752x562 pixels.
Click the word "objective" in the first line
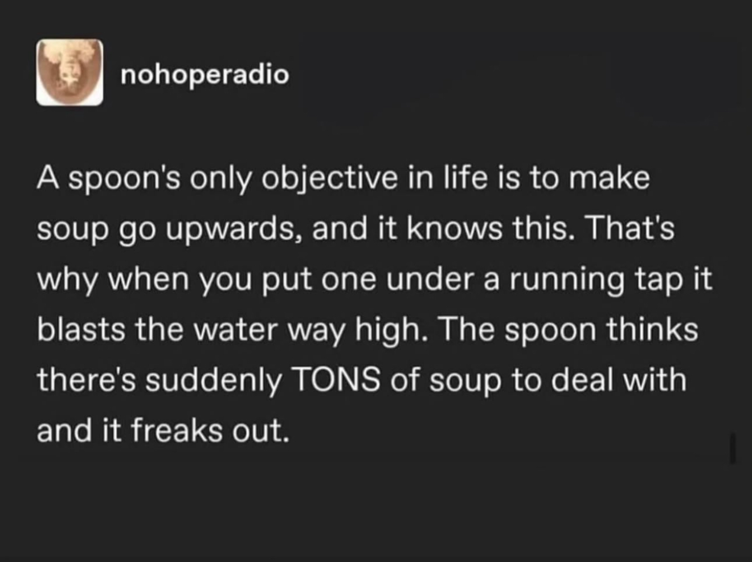pos(330,179)
